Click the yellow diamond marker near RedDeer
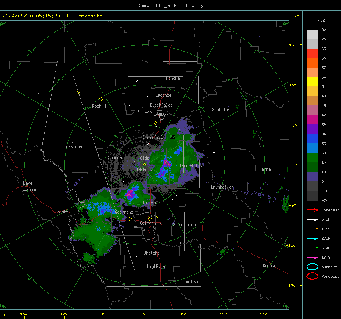Screen dimensions: 341x319 pos(156,123)
